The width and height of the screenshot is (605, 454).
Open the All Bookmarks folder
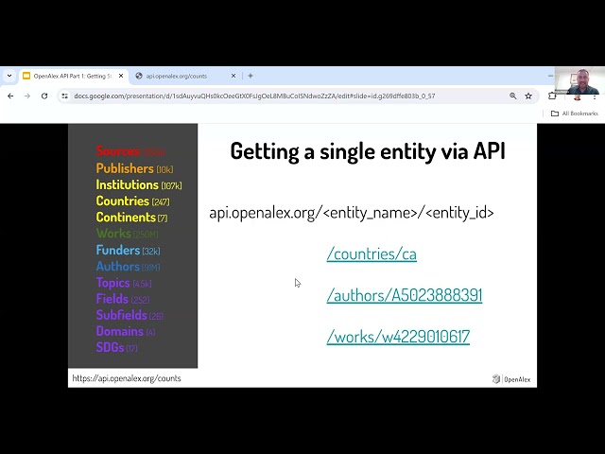(x=575, y=113)
